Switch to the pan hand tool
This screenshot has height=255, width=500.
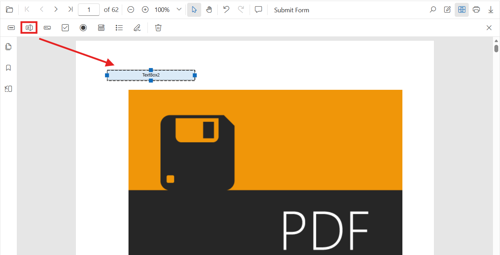click(x=209, y=10)
